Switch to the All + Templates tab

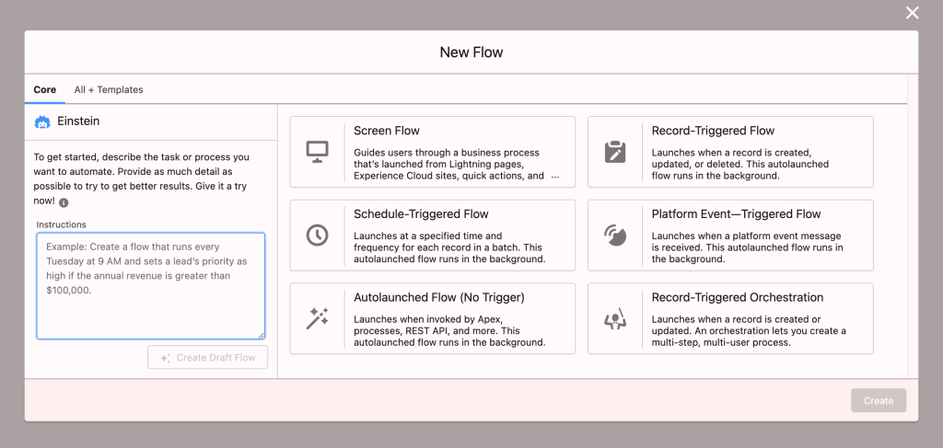pos(109,90)
